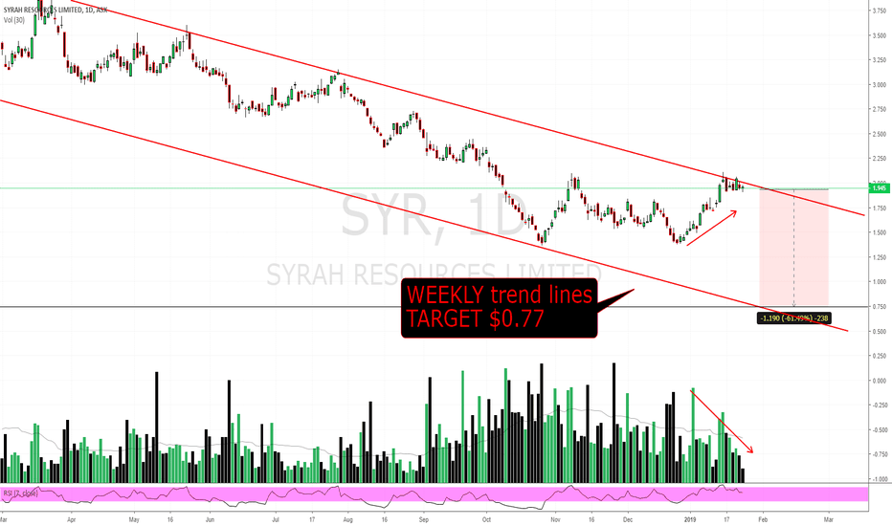Click the Dec date label on time axis
Viewport: 892px width, 526px height.
coord(628,519)
